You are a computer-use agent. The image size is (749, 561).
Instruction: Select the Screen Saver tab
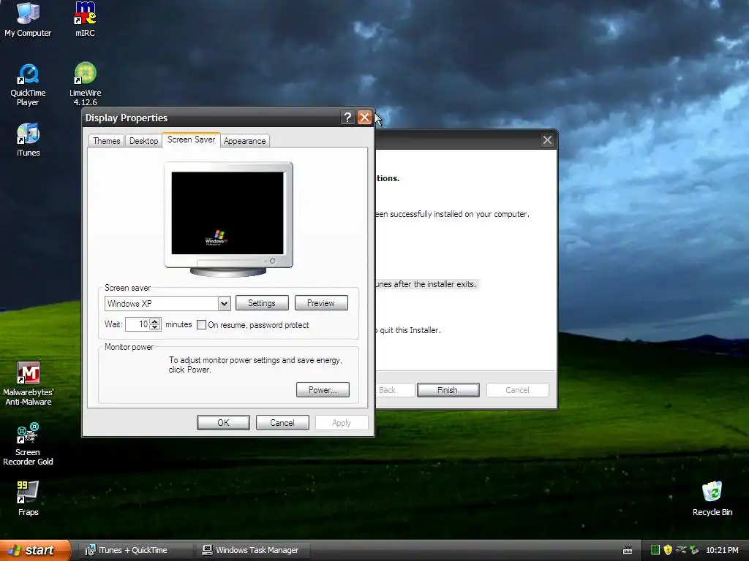(x=191, y=140)
